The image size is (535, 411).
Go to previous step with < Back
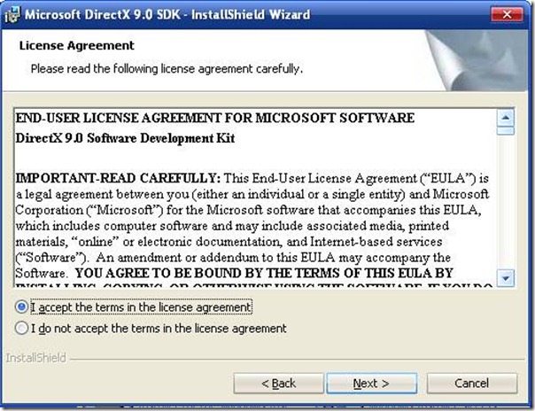point(278,384)
